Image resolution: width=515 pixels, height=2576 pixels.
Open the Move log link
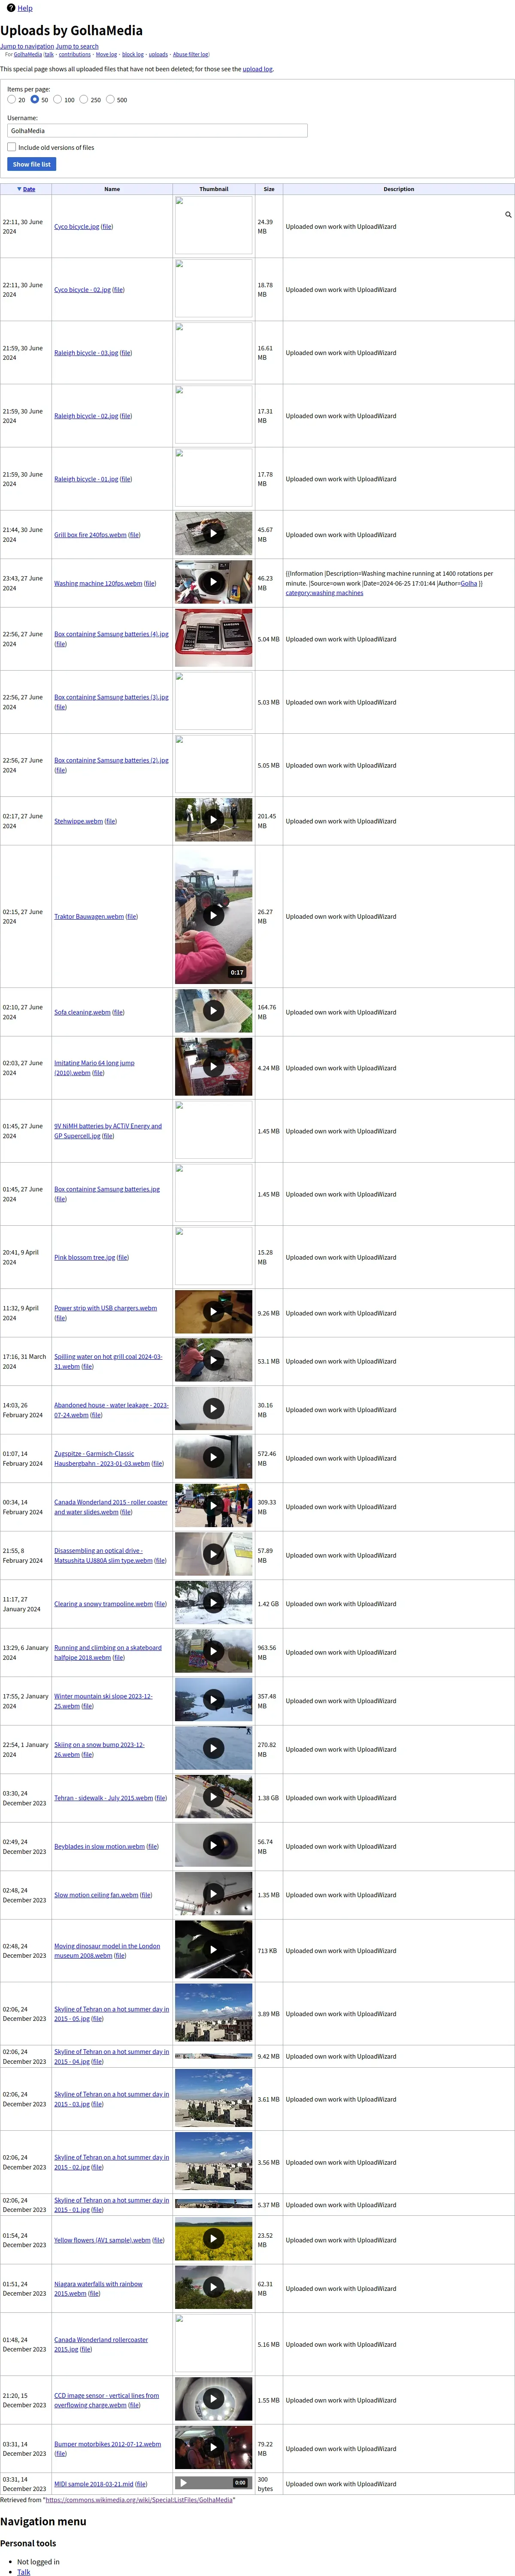106,55
